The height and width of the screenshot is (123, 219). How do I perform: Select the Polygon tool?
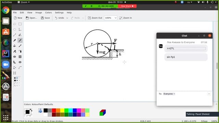[x=14, y=62]
